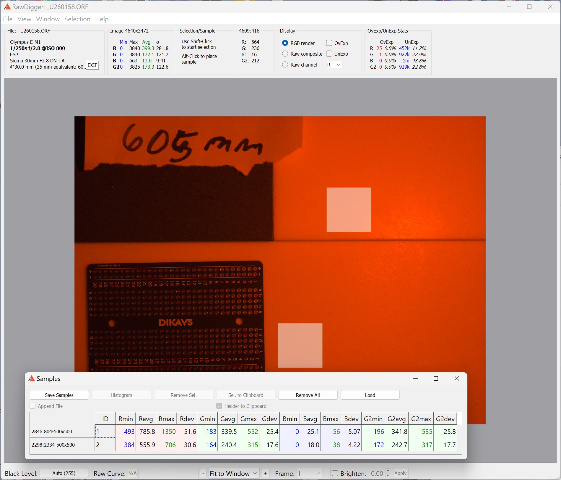Open the View menu
This screenshot has width=561, height=480.
(x=24, y=19)
